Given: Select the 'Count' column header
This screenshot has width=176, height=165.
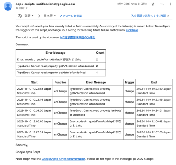Looking at the screenshot, I should point(100,53).
